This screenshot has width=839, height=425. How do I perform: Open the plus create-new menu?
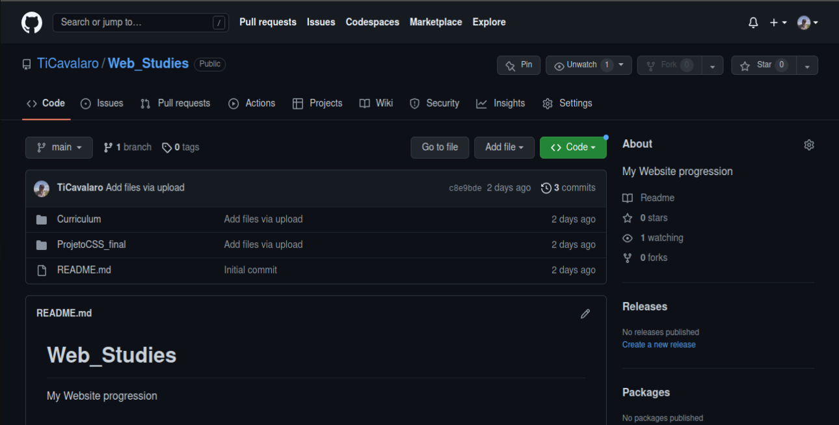(778, 22)
